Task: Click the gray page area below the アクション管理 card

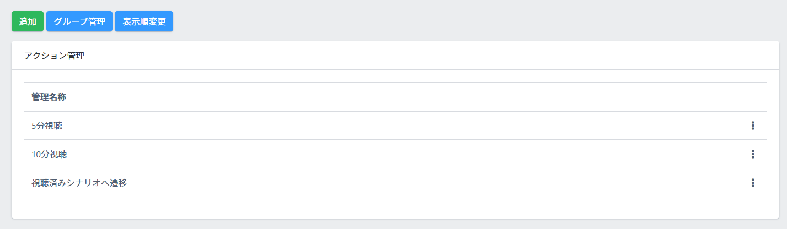Action: pos(386,224)
